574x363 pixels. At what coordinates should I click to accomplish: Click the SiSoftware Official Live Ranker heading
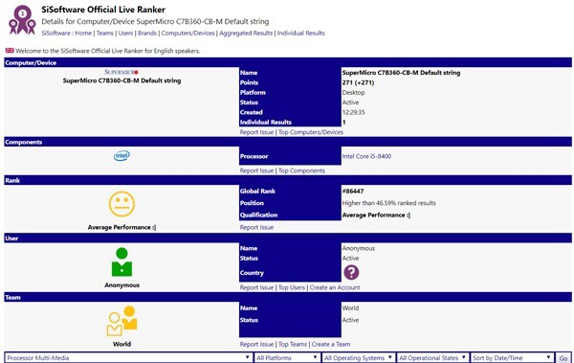103,10
